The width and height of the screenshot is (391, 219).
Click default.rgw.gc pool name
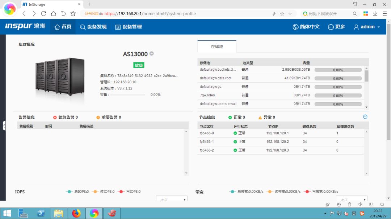point(210,87)
